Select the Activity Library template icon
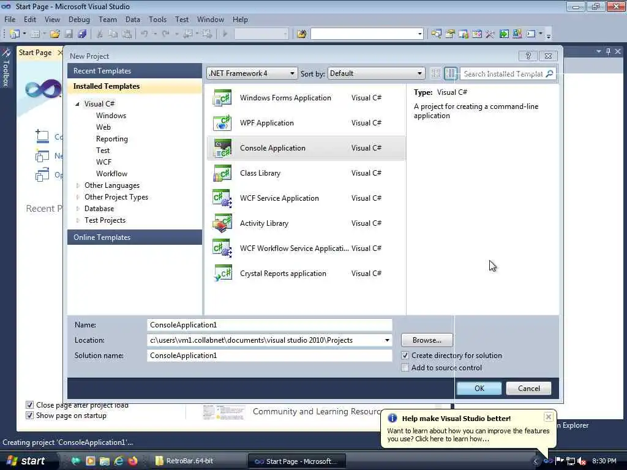This screenshot has height=470, width=627. click(x=222, y=223)
